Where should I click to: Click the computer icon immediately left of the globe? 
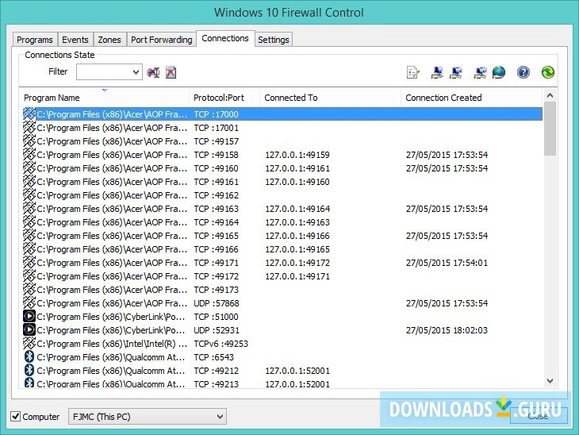481,72
